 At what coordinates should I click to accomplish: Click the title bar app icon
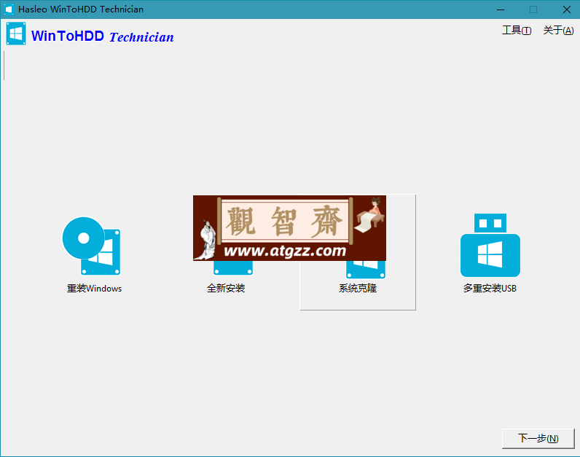tap(9, 9)
